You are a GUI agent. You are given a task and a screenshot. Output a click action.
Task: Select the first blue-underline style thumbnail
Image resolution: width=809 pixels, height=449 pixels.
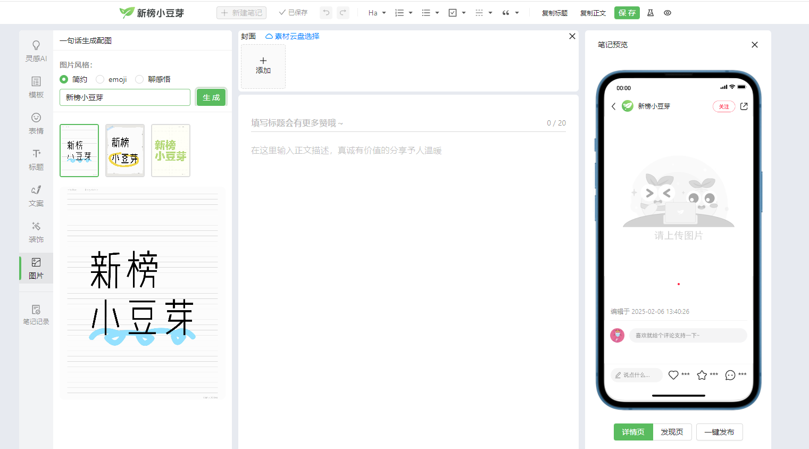coord(79,151)
